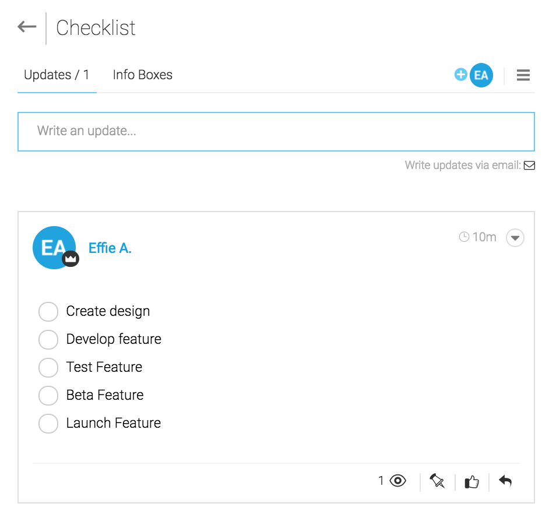Open Effie A. profile link

point(110,248)
